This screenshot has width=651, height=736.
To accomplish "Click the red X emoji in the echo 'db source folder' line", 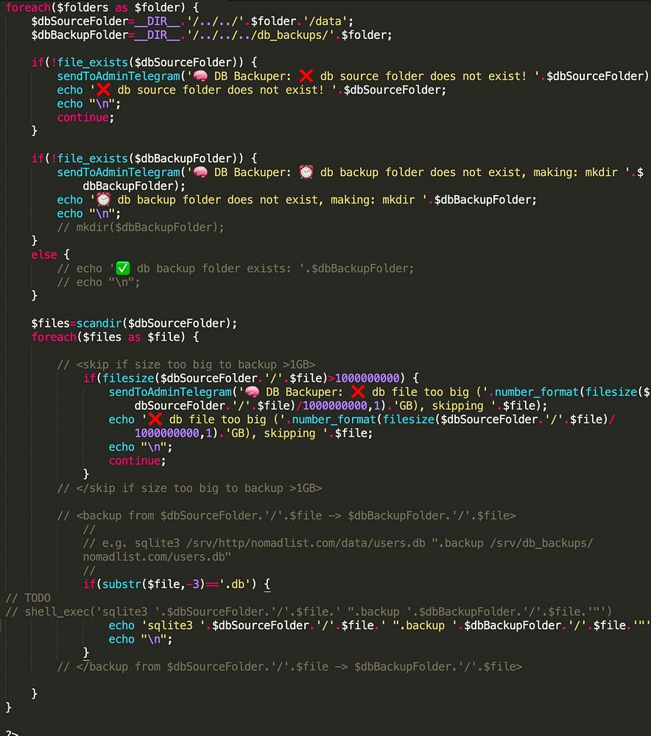I will click(103, 89).
